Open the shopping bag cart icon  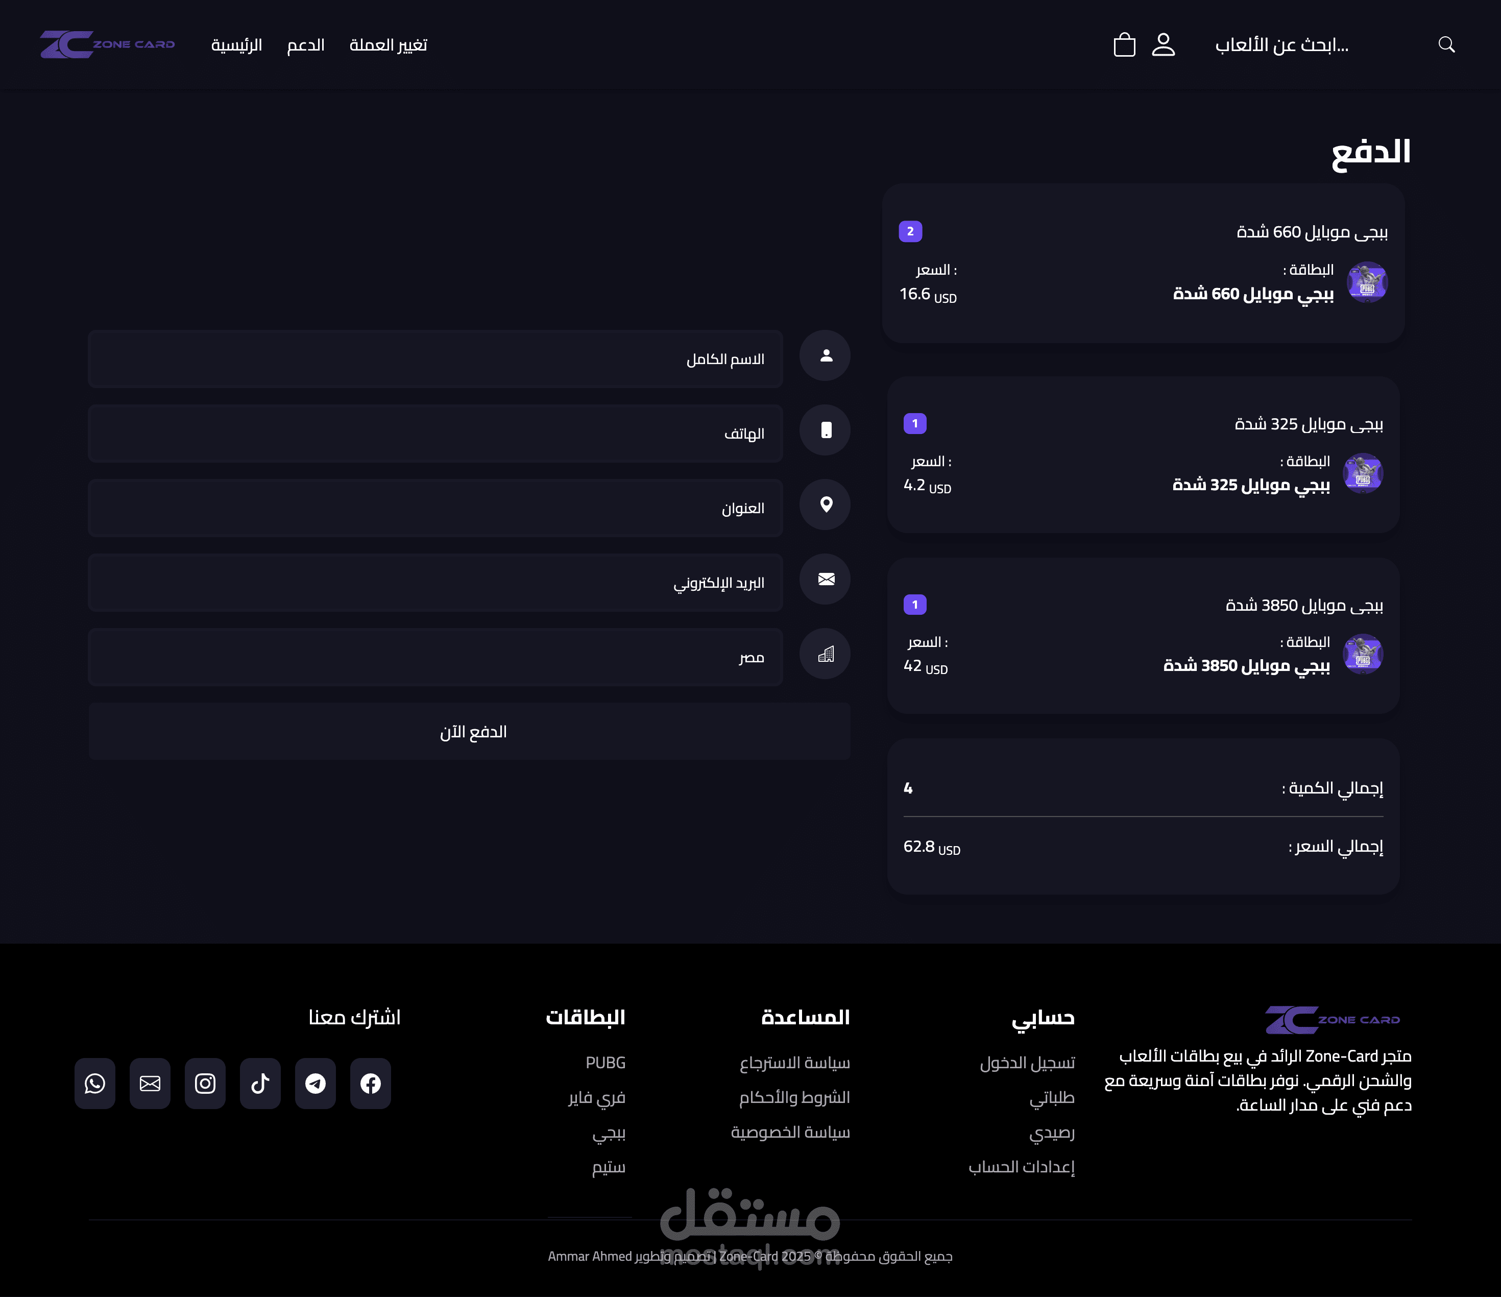tap(1124, 44)
